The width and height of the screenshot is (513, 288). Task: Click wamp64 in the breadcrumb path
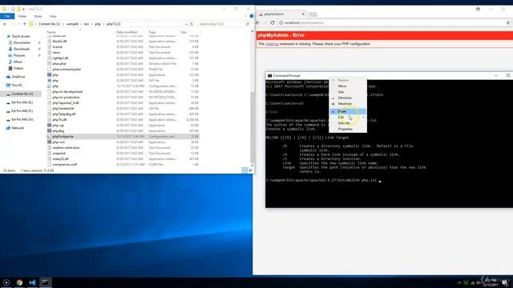72,24
